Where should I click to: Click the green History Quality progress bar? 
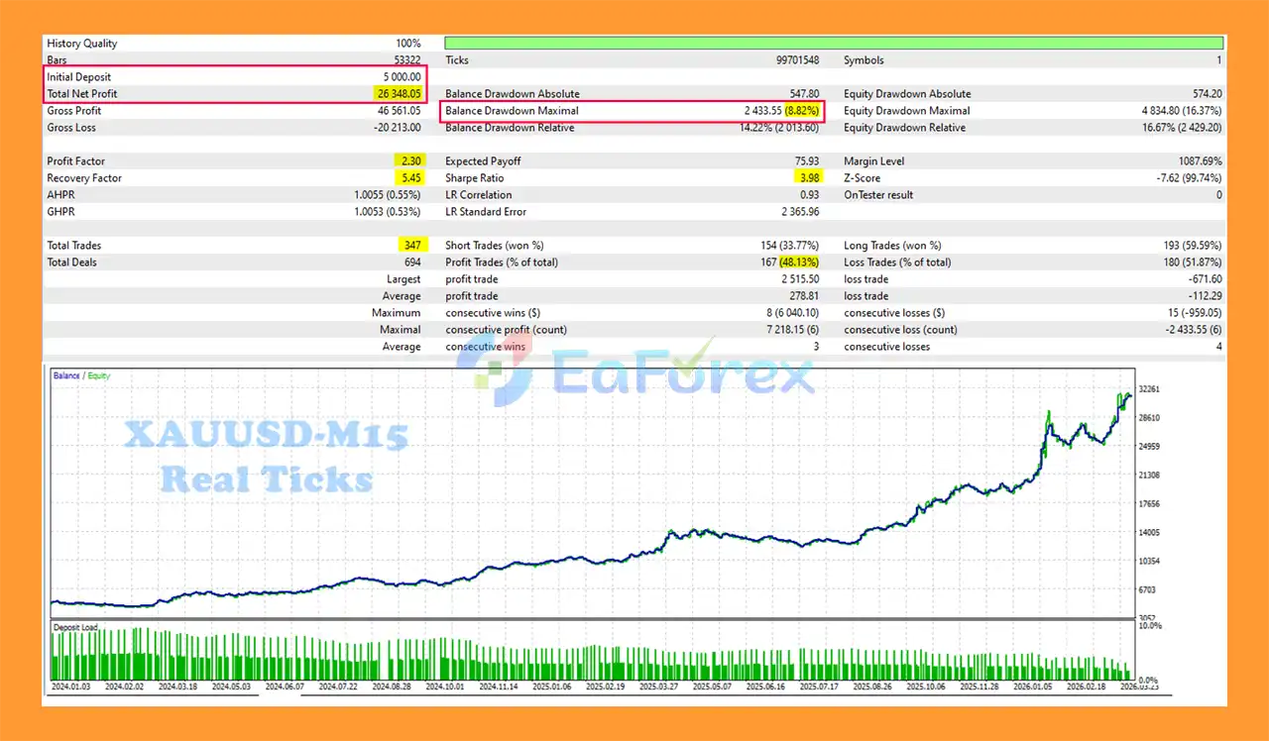coord(833,44)
